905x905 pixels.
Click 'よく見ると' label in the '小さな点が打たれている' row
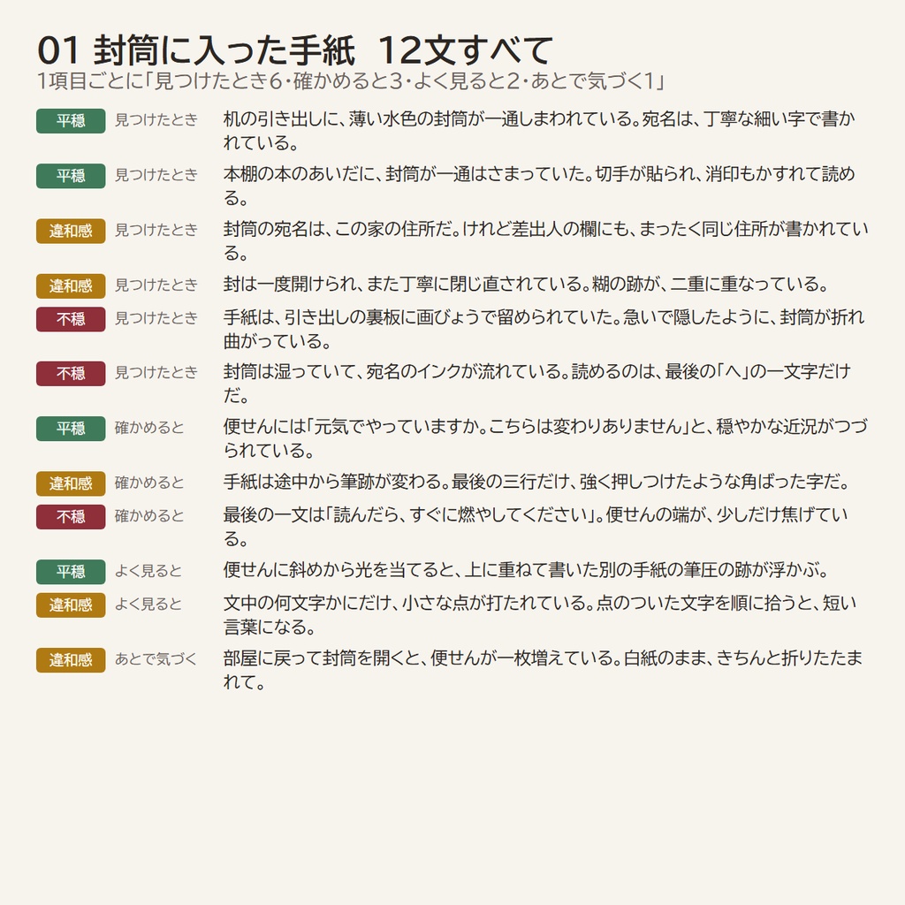(148, 604)
